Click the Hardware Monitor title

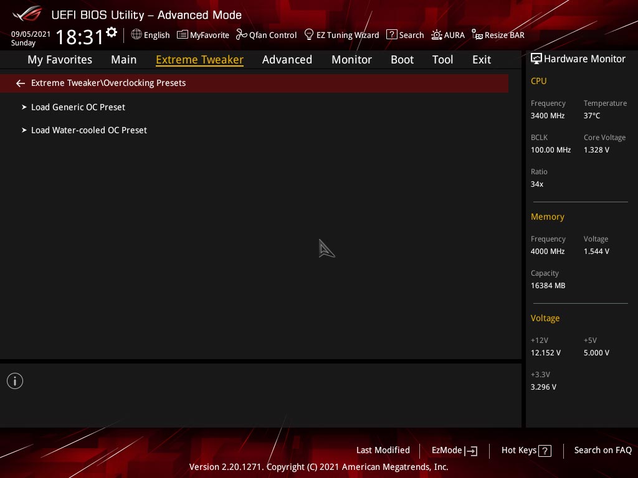pos(584,59)
